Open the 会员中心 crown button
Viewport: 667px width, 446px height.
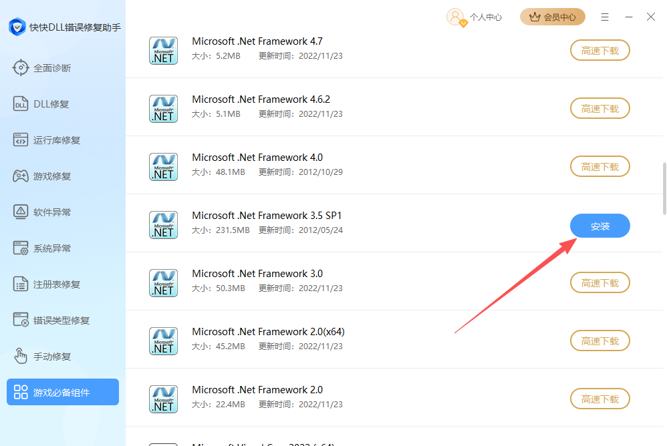pos(552,17)
